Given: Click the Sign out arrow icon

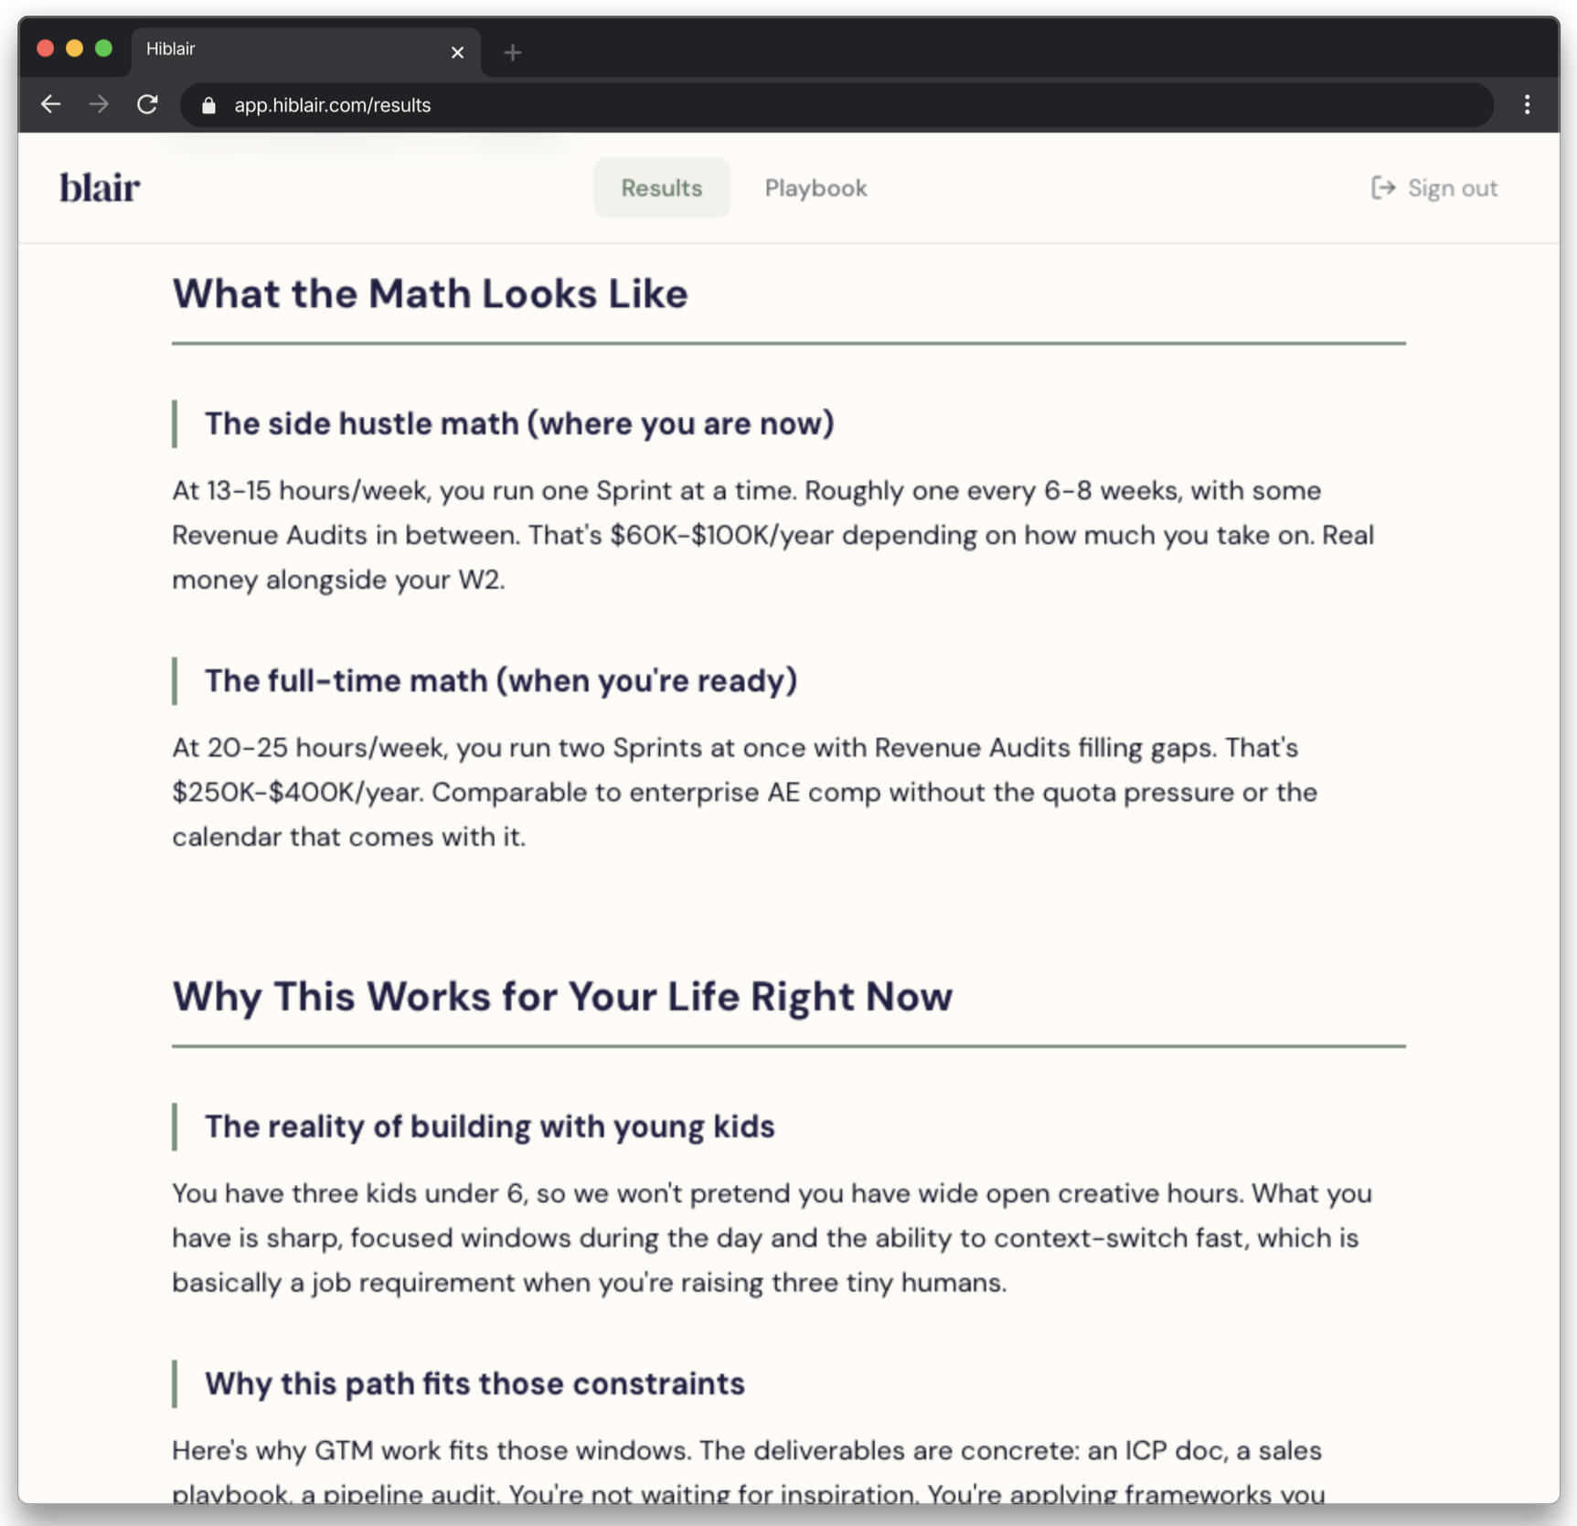Looking at the screenshot, I should pyautogui.click(x=1383, y=188).
